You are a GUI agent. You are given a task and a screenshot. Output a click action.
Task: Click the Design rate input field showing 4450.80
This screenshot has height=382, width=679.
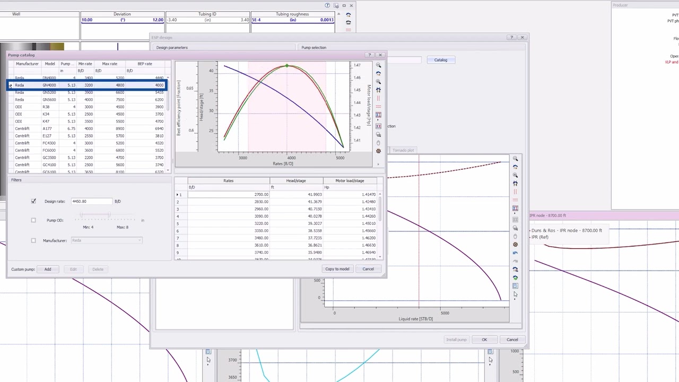pyautogui.click(x=92, y=201)
